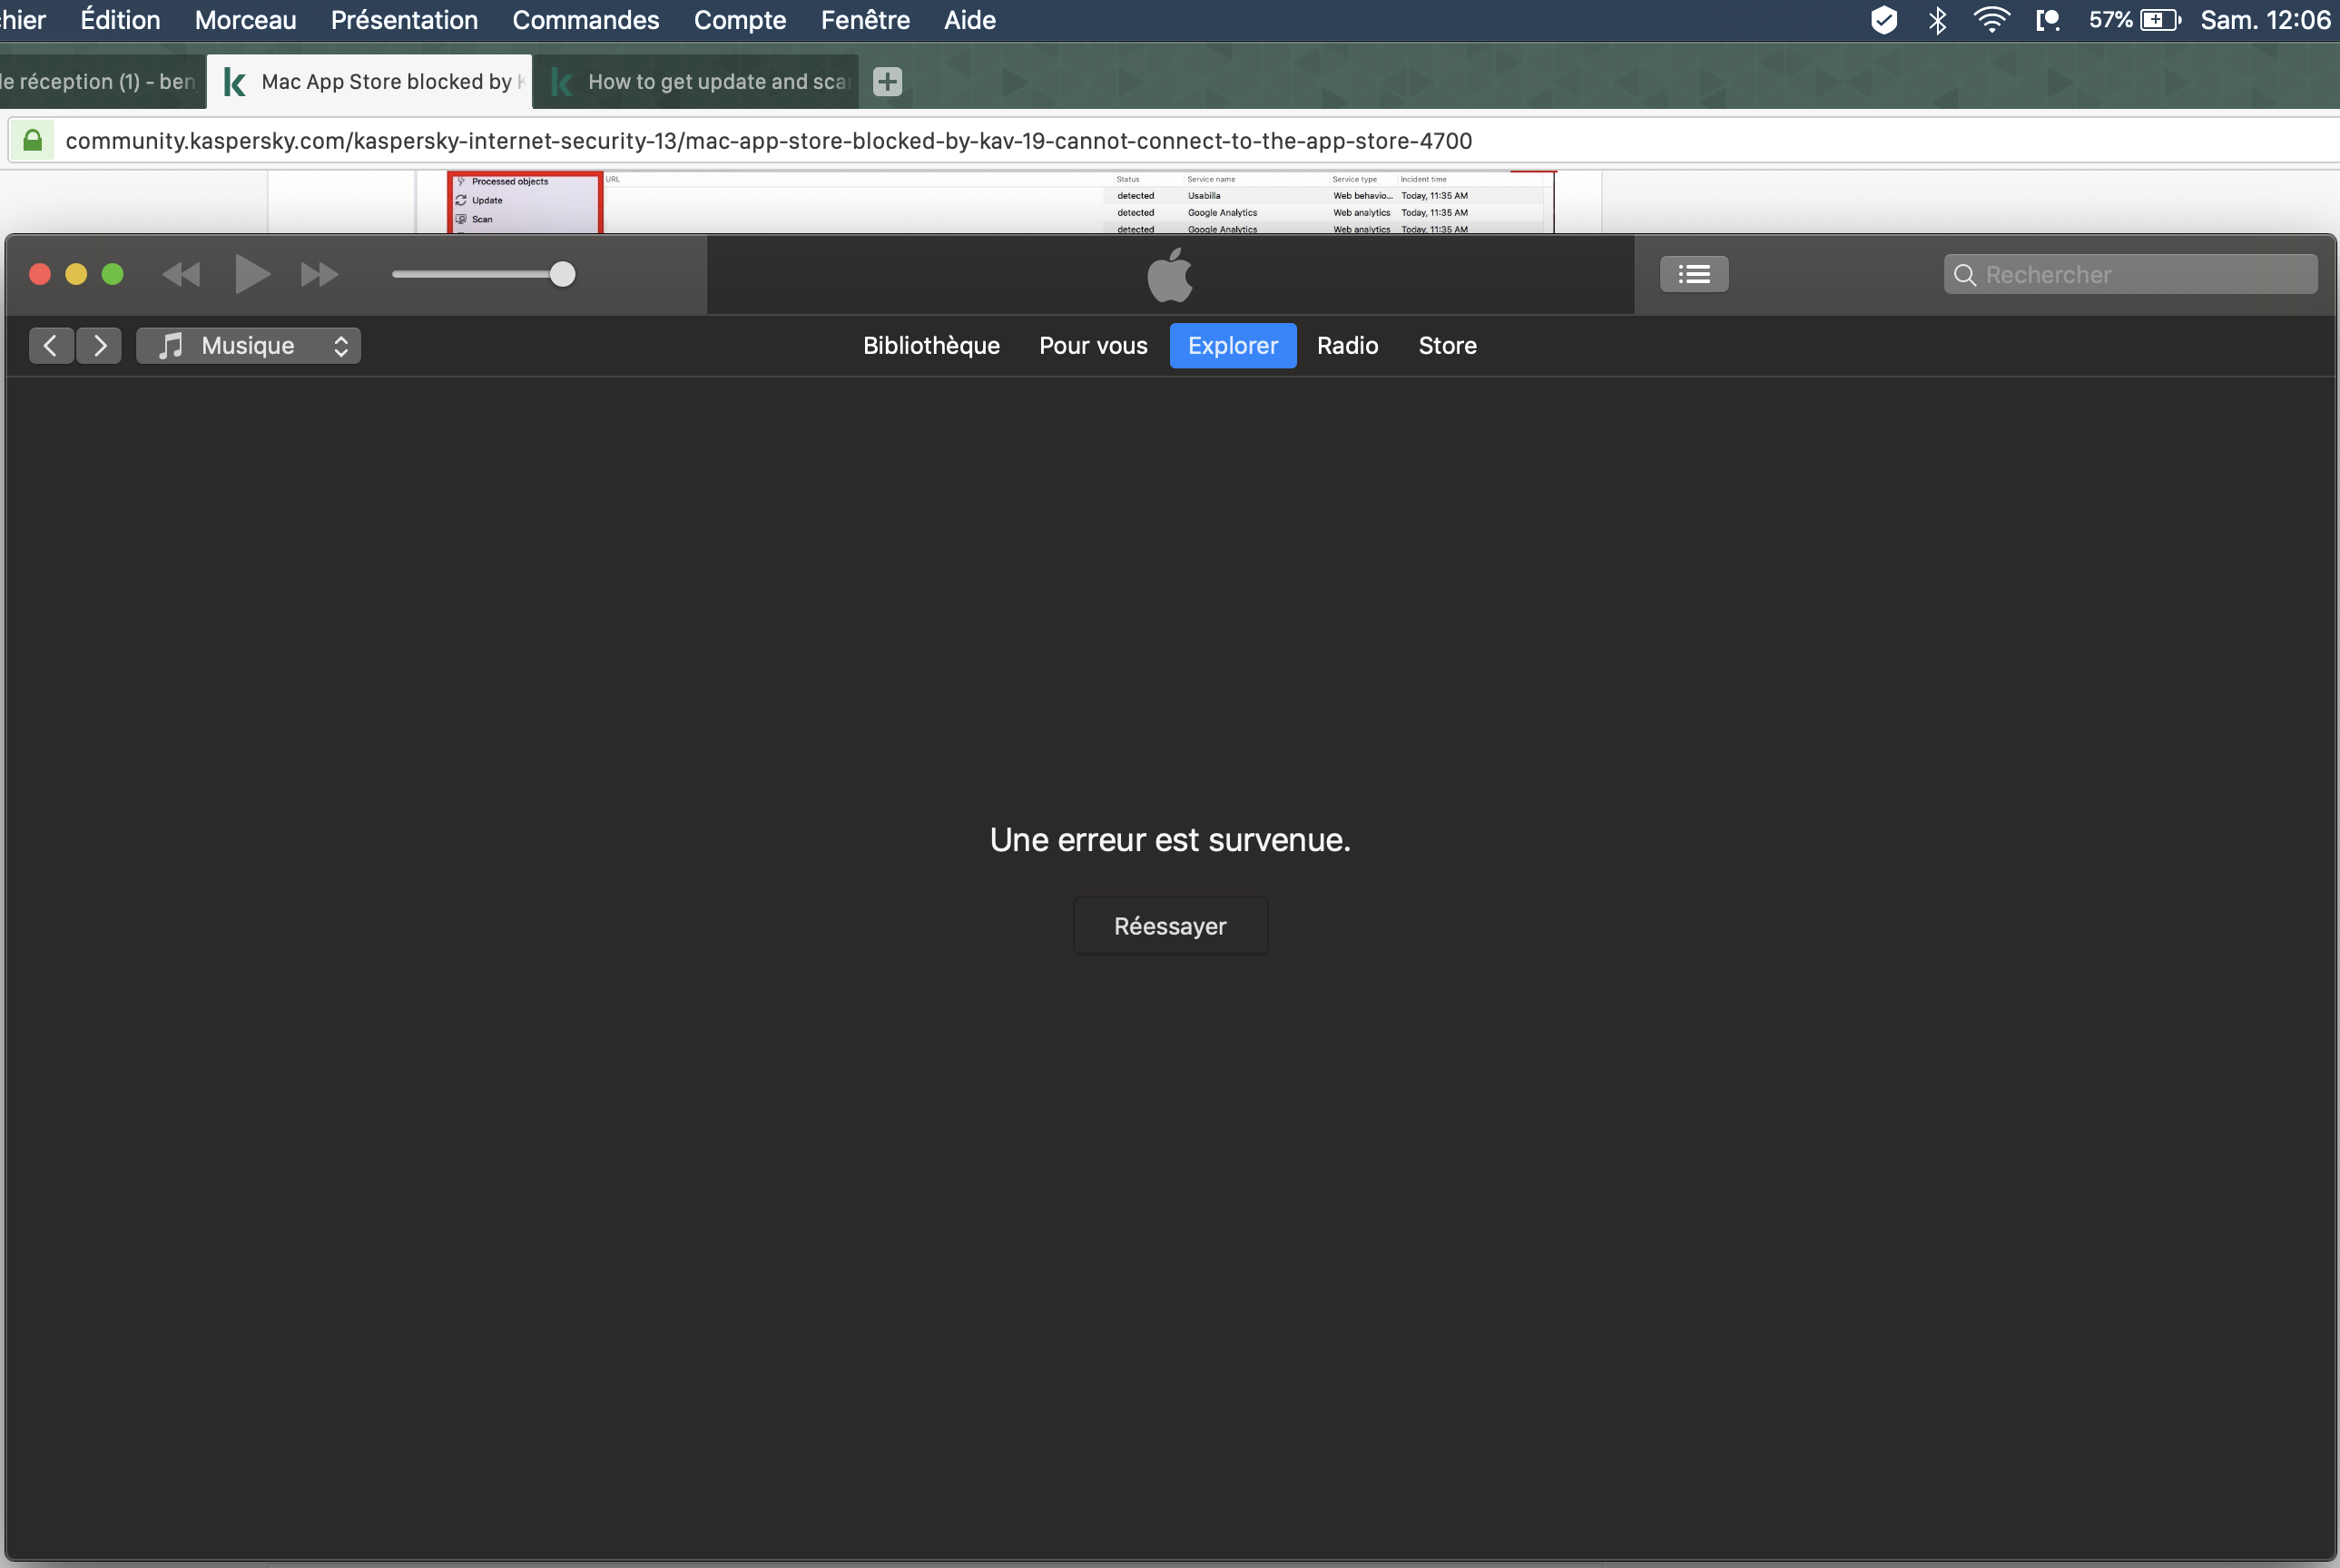
Task: Click the Kaspersky shield menu bar icon
Action: click(x=1883, y=20)
